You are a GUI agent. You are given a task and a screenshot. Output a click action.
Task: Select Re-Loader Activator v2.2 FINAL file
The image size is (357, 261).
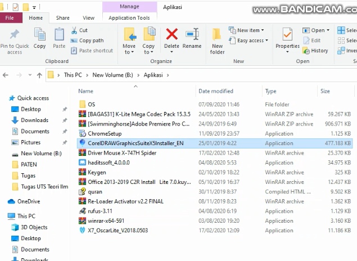[x=215, y=201]
